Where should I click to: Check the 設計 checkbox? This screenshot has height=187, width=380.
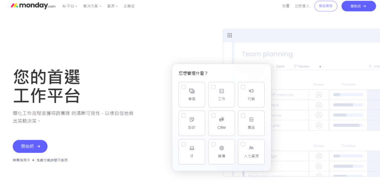[x=184, y=116]
